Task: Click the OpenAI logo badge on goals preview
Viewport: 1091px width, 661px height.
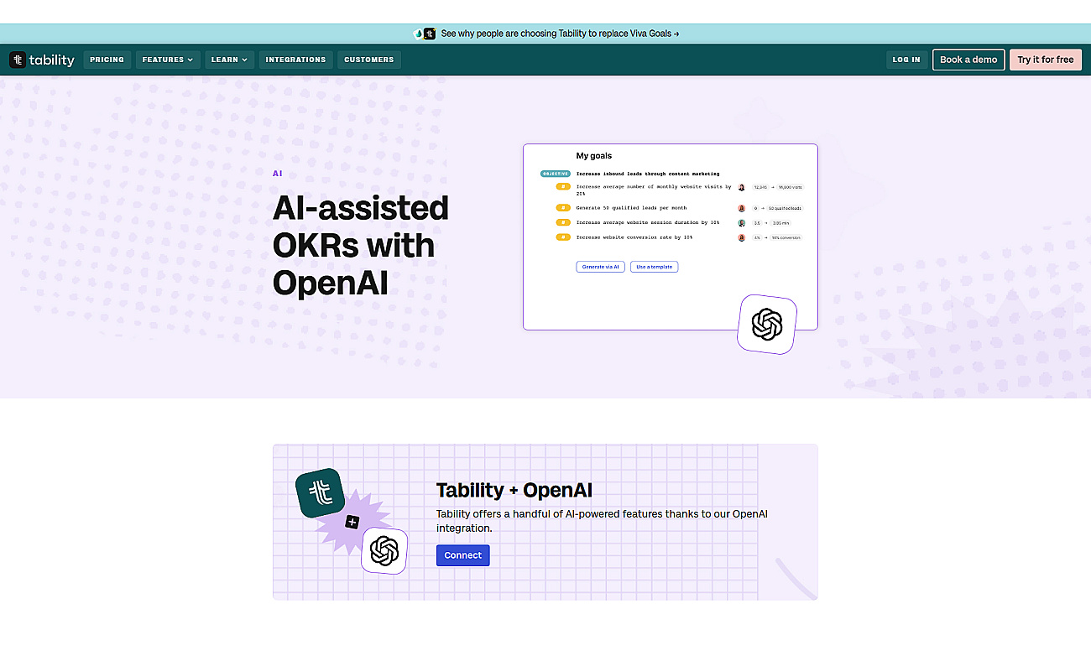Action: pos(767,324)
